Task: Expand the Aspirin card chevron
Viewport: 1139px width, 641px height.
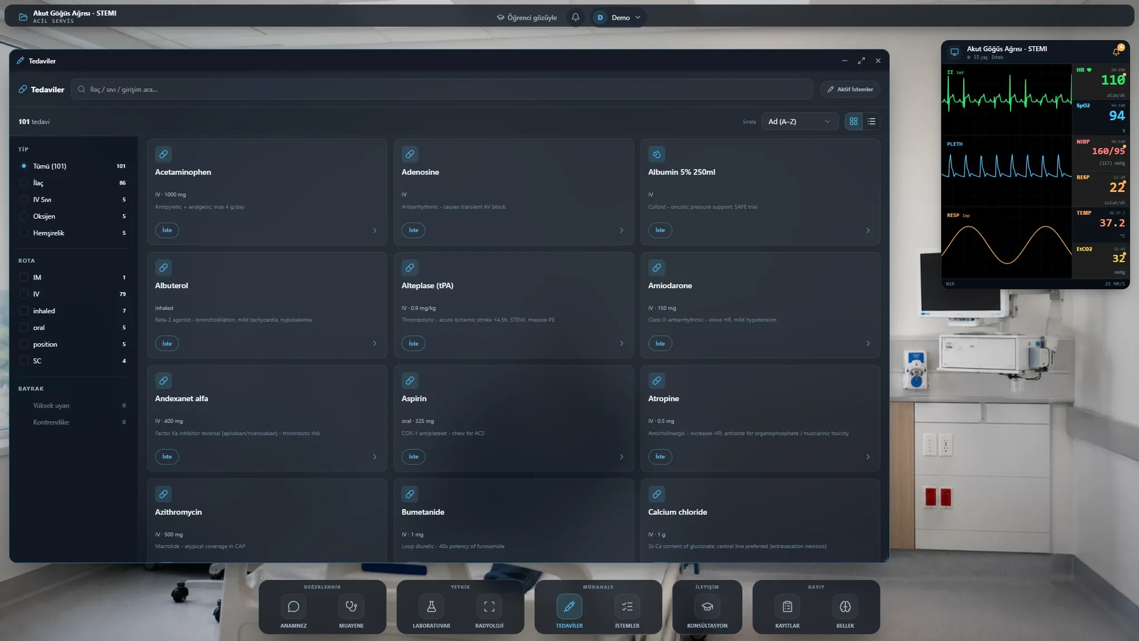Action: pyautogui.click(x=621, y=457)
